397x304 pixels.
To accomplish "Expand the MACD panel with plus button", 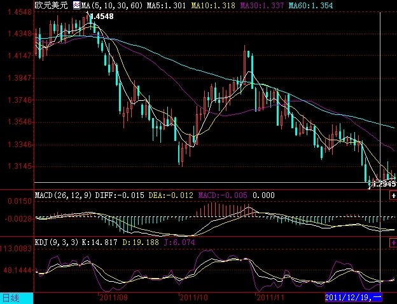I will pyautogui.click(x=393, y=195).
